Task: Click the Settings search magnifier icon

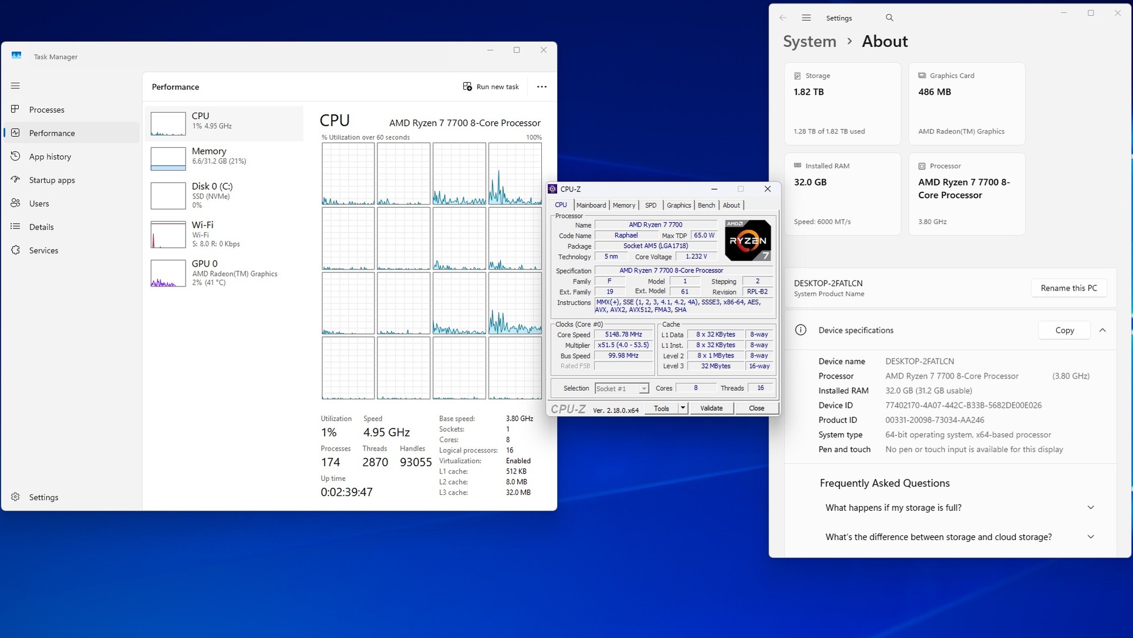Action: [889, 18]
